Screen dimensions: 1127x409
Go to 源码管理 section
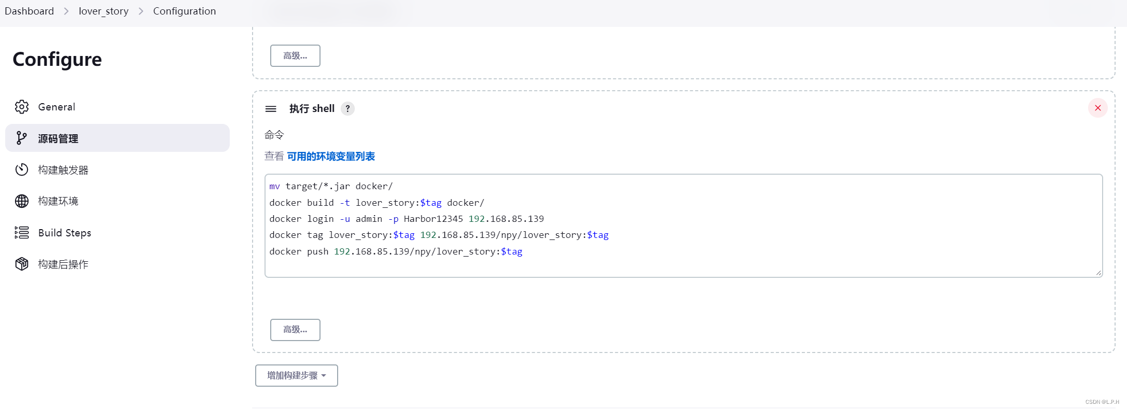coord(117,138)
